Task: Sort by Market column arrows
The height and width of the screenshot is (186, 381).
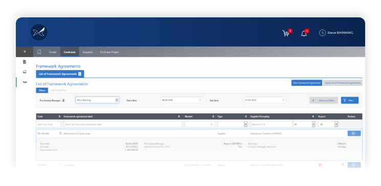Action: point(213,117)
